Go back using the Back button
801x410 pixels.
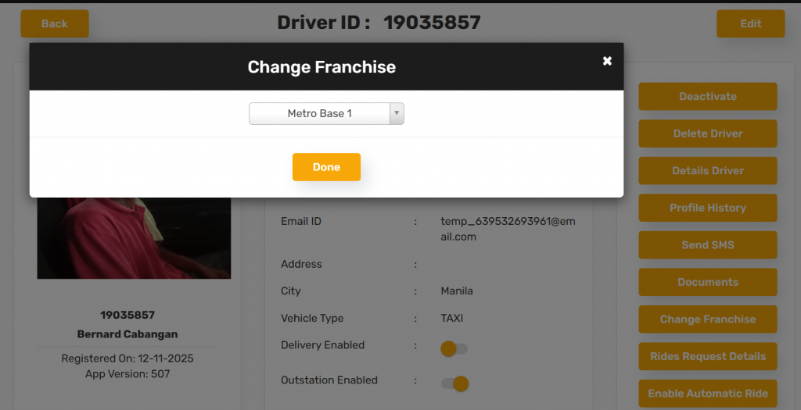55,23
